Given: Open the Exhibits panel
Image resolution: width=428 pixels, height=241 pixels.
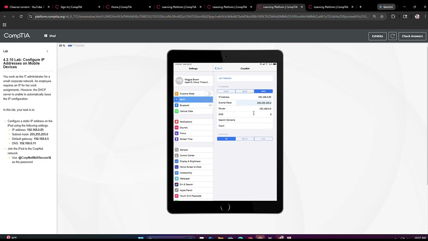Looking at the screenshot, I should (x=378, y=36).
